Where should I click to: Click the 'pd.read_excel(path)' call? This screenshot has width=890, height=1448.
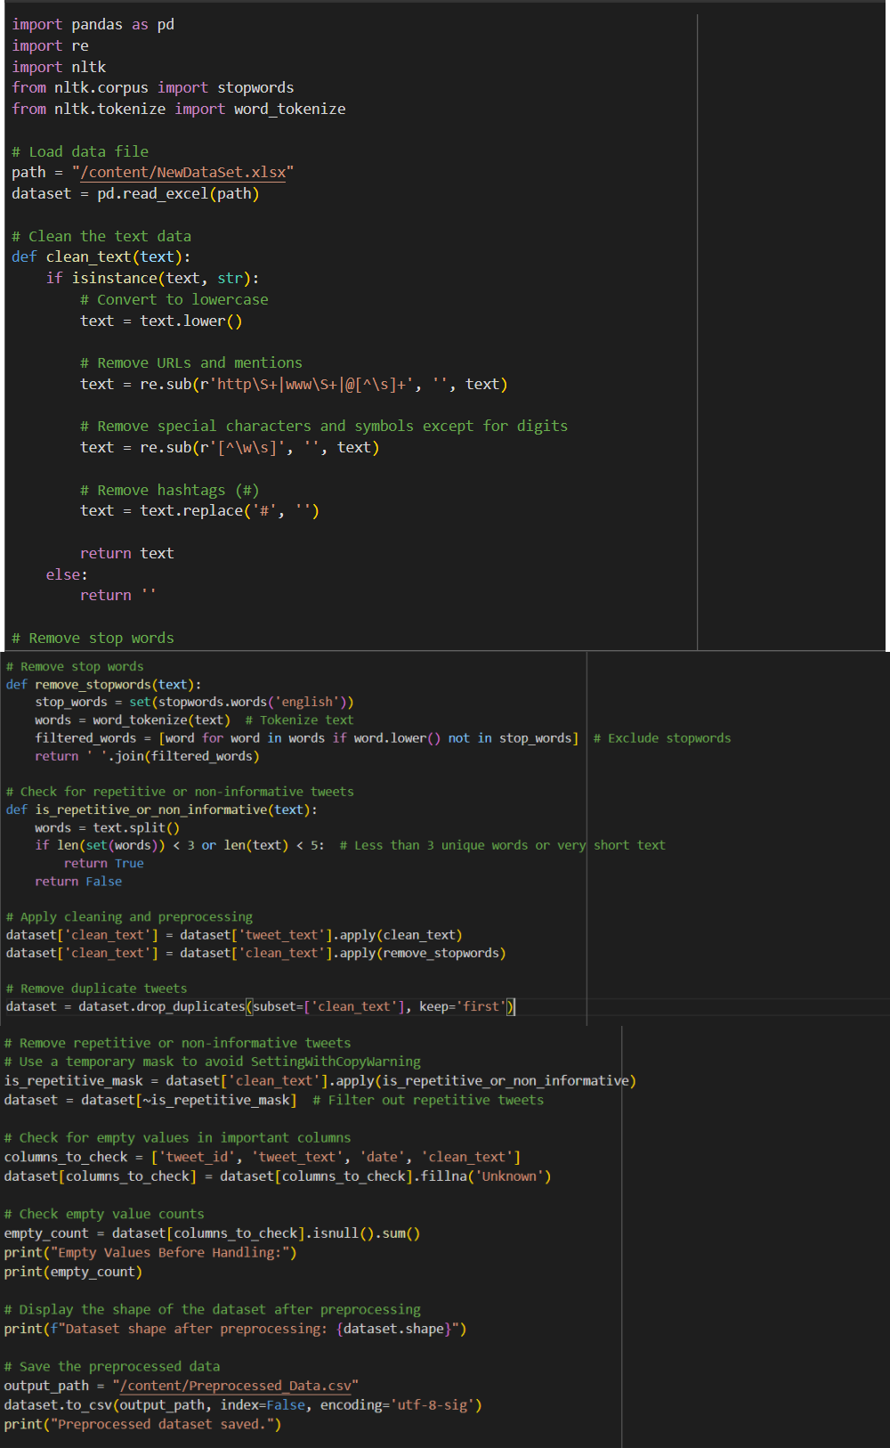(x=178, y=194)
